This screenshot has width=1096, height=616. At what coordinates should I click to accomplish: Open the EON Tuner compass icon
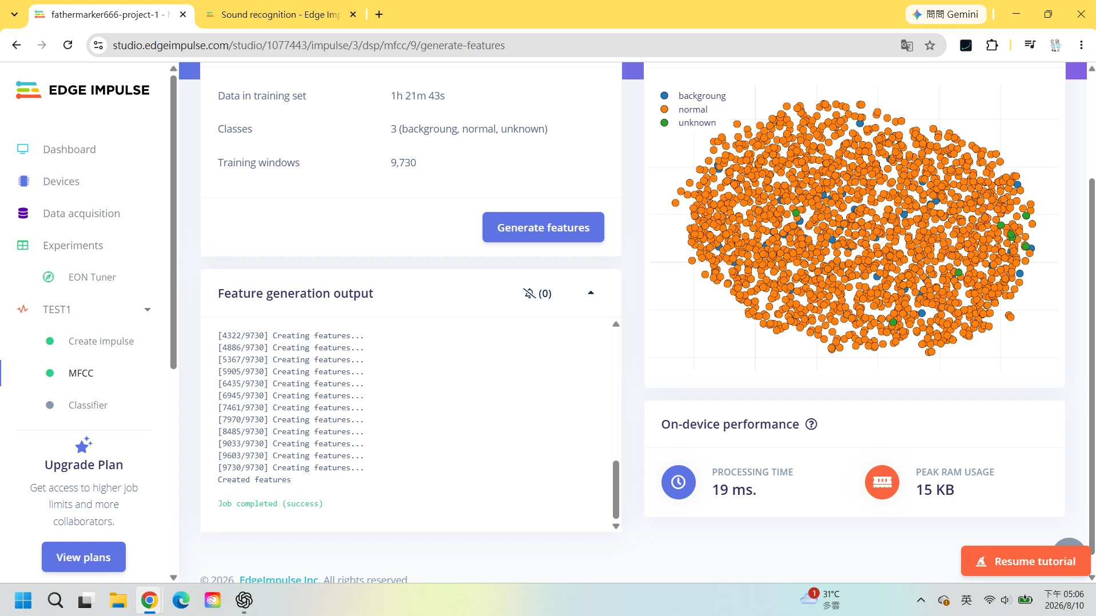pos(49,277)
